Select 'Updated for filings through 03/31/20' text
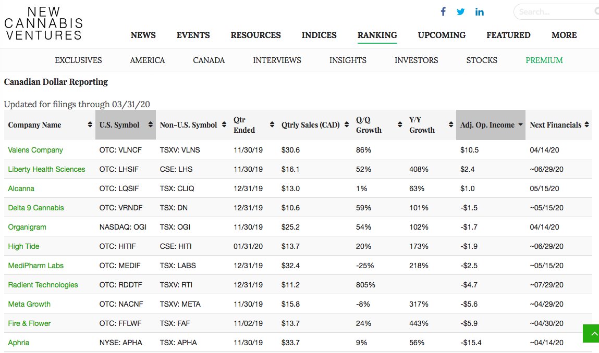This screenshot has width=599, height=353. (77, 104)
